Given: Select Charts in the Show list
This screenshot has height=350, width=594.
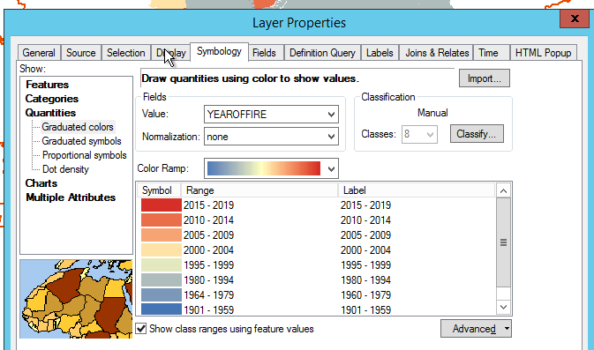Looking at the screenshot, I should [41, 183].
